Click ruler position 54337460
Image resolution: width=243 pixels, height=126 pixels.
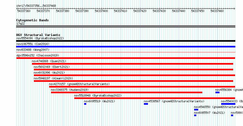tap(217, 11)
